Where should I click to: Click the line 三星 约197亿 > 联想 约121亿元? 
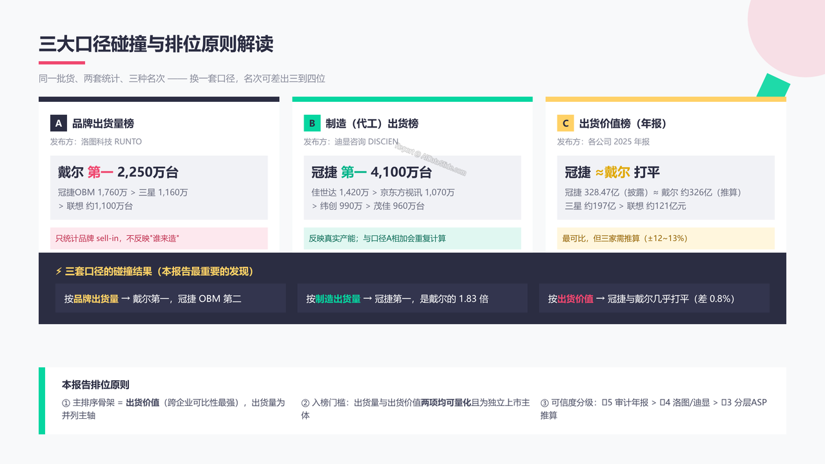(x=625, y=206)
